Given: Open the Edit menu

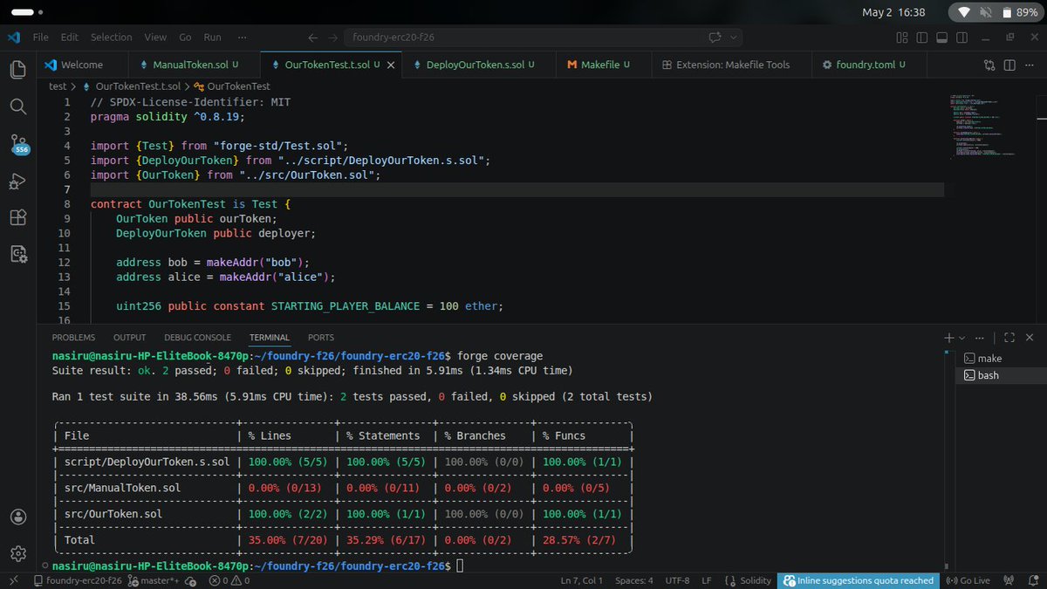Looking at the screenshot, I should coord(70,38).
